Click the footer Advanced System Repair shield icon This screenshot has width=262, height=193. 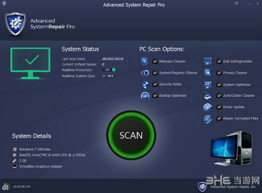pyautogui.click(x=202, y=187)
